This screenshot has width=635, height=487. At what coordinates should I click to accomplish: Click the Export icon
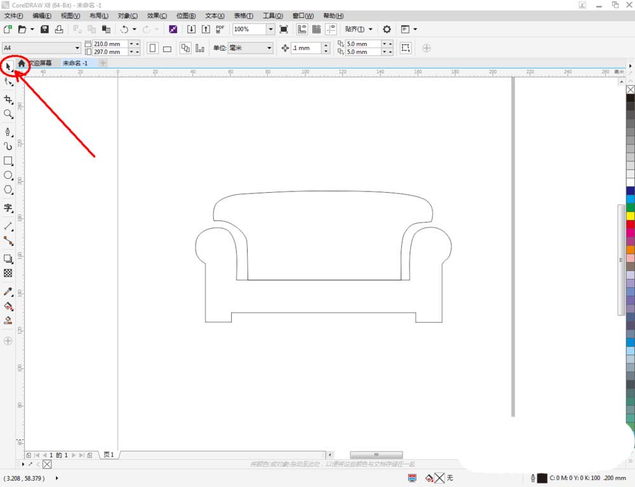[206, 29]
